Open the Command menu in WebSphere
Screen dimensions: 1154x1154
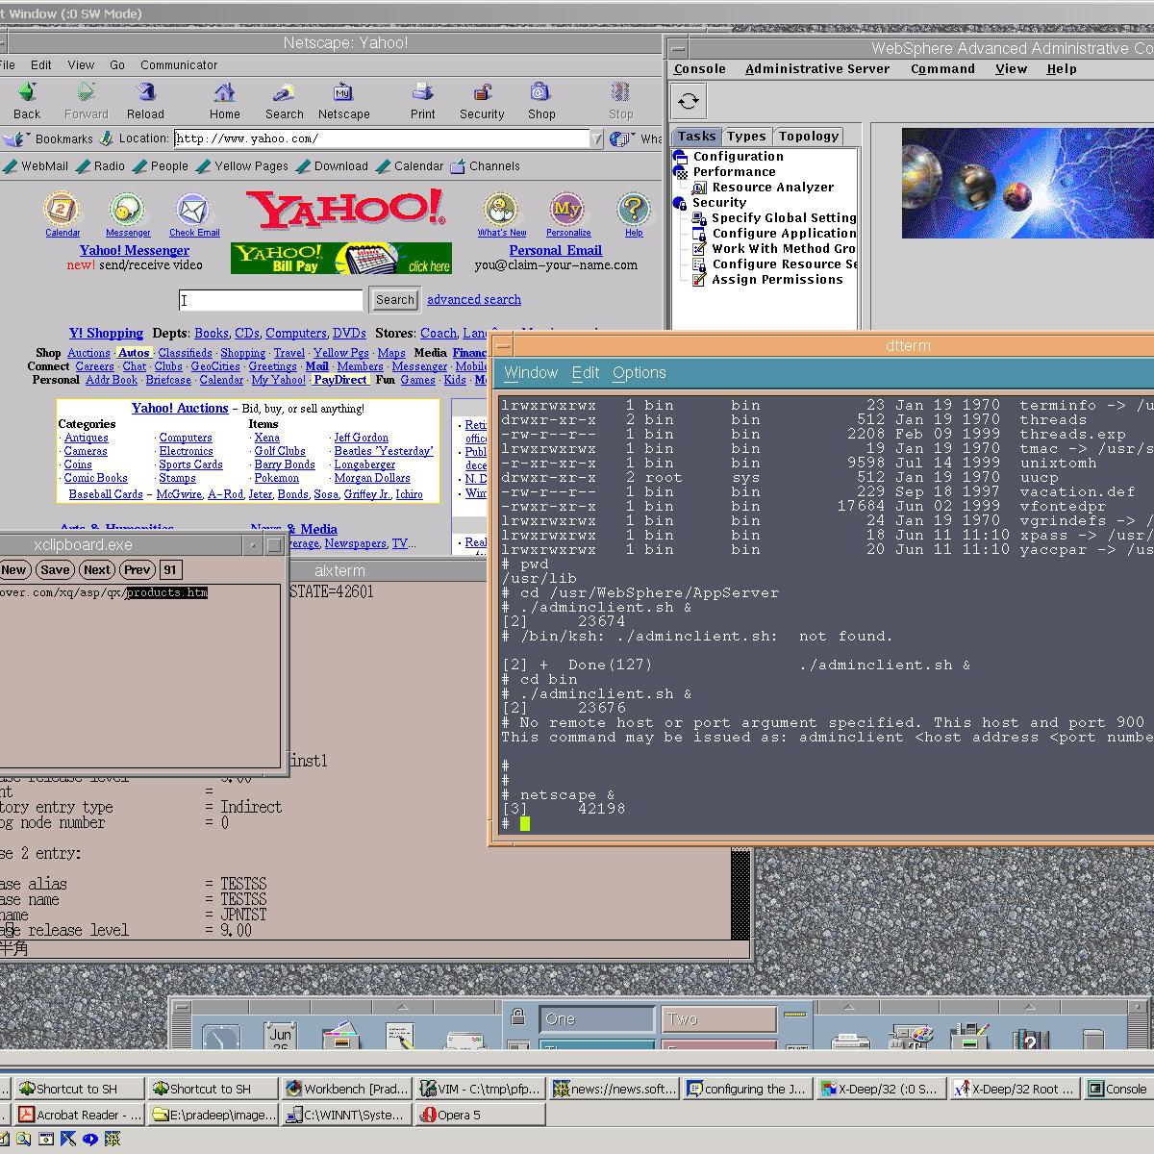click(x=942, y=69)
